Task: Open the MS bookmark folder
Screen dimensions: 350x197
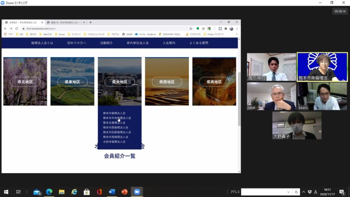Action: [x=20, y=34]
